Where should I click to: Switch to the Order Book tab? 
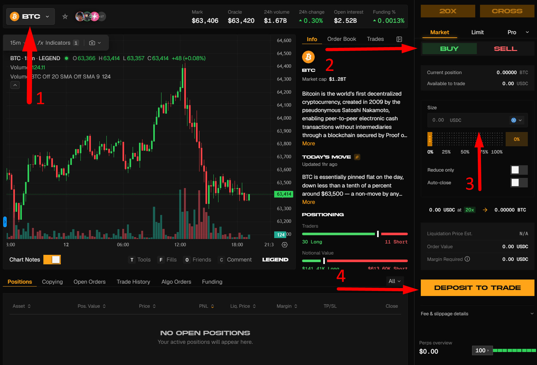point(342,39)
